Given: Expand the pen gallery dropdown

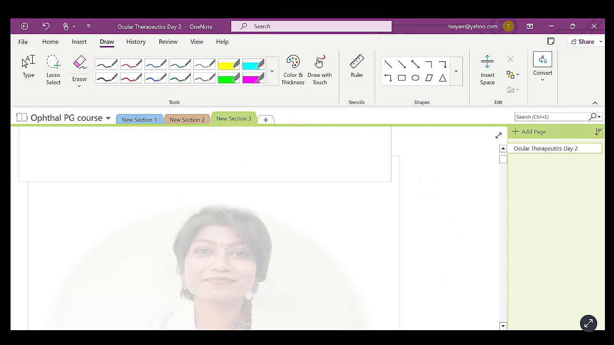Looking at the screenshot, I should click(x=272, y=71).
